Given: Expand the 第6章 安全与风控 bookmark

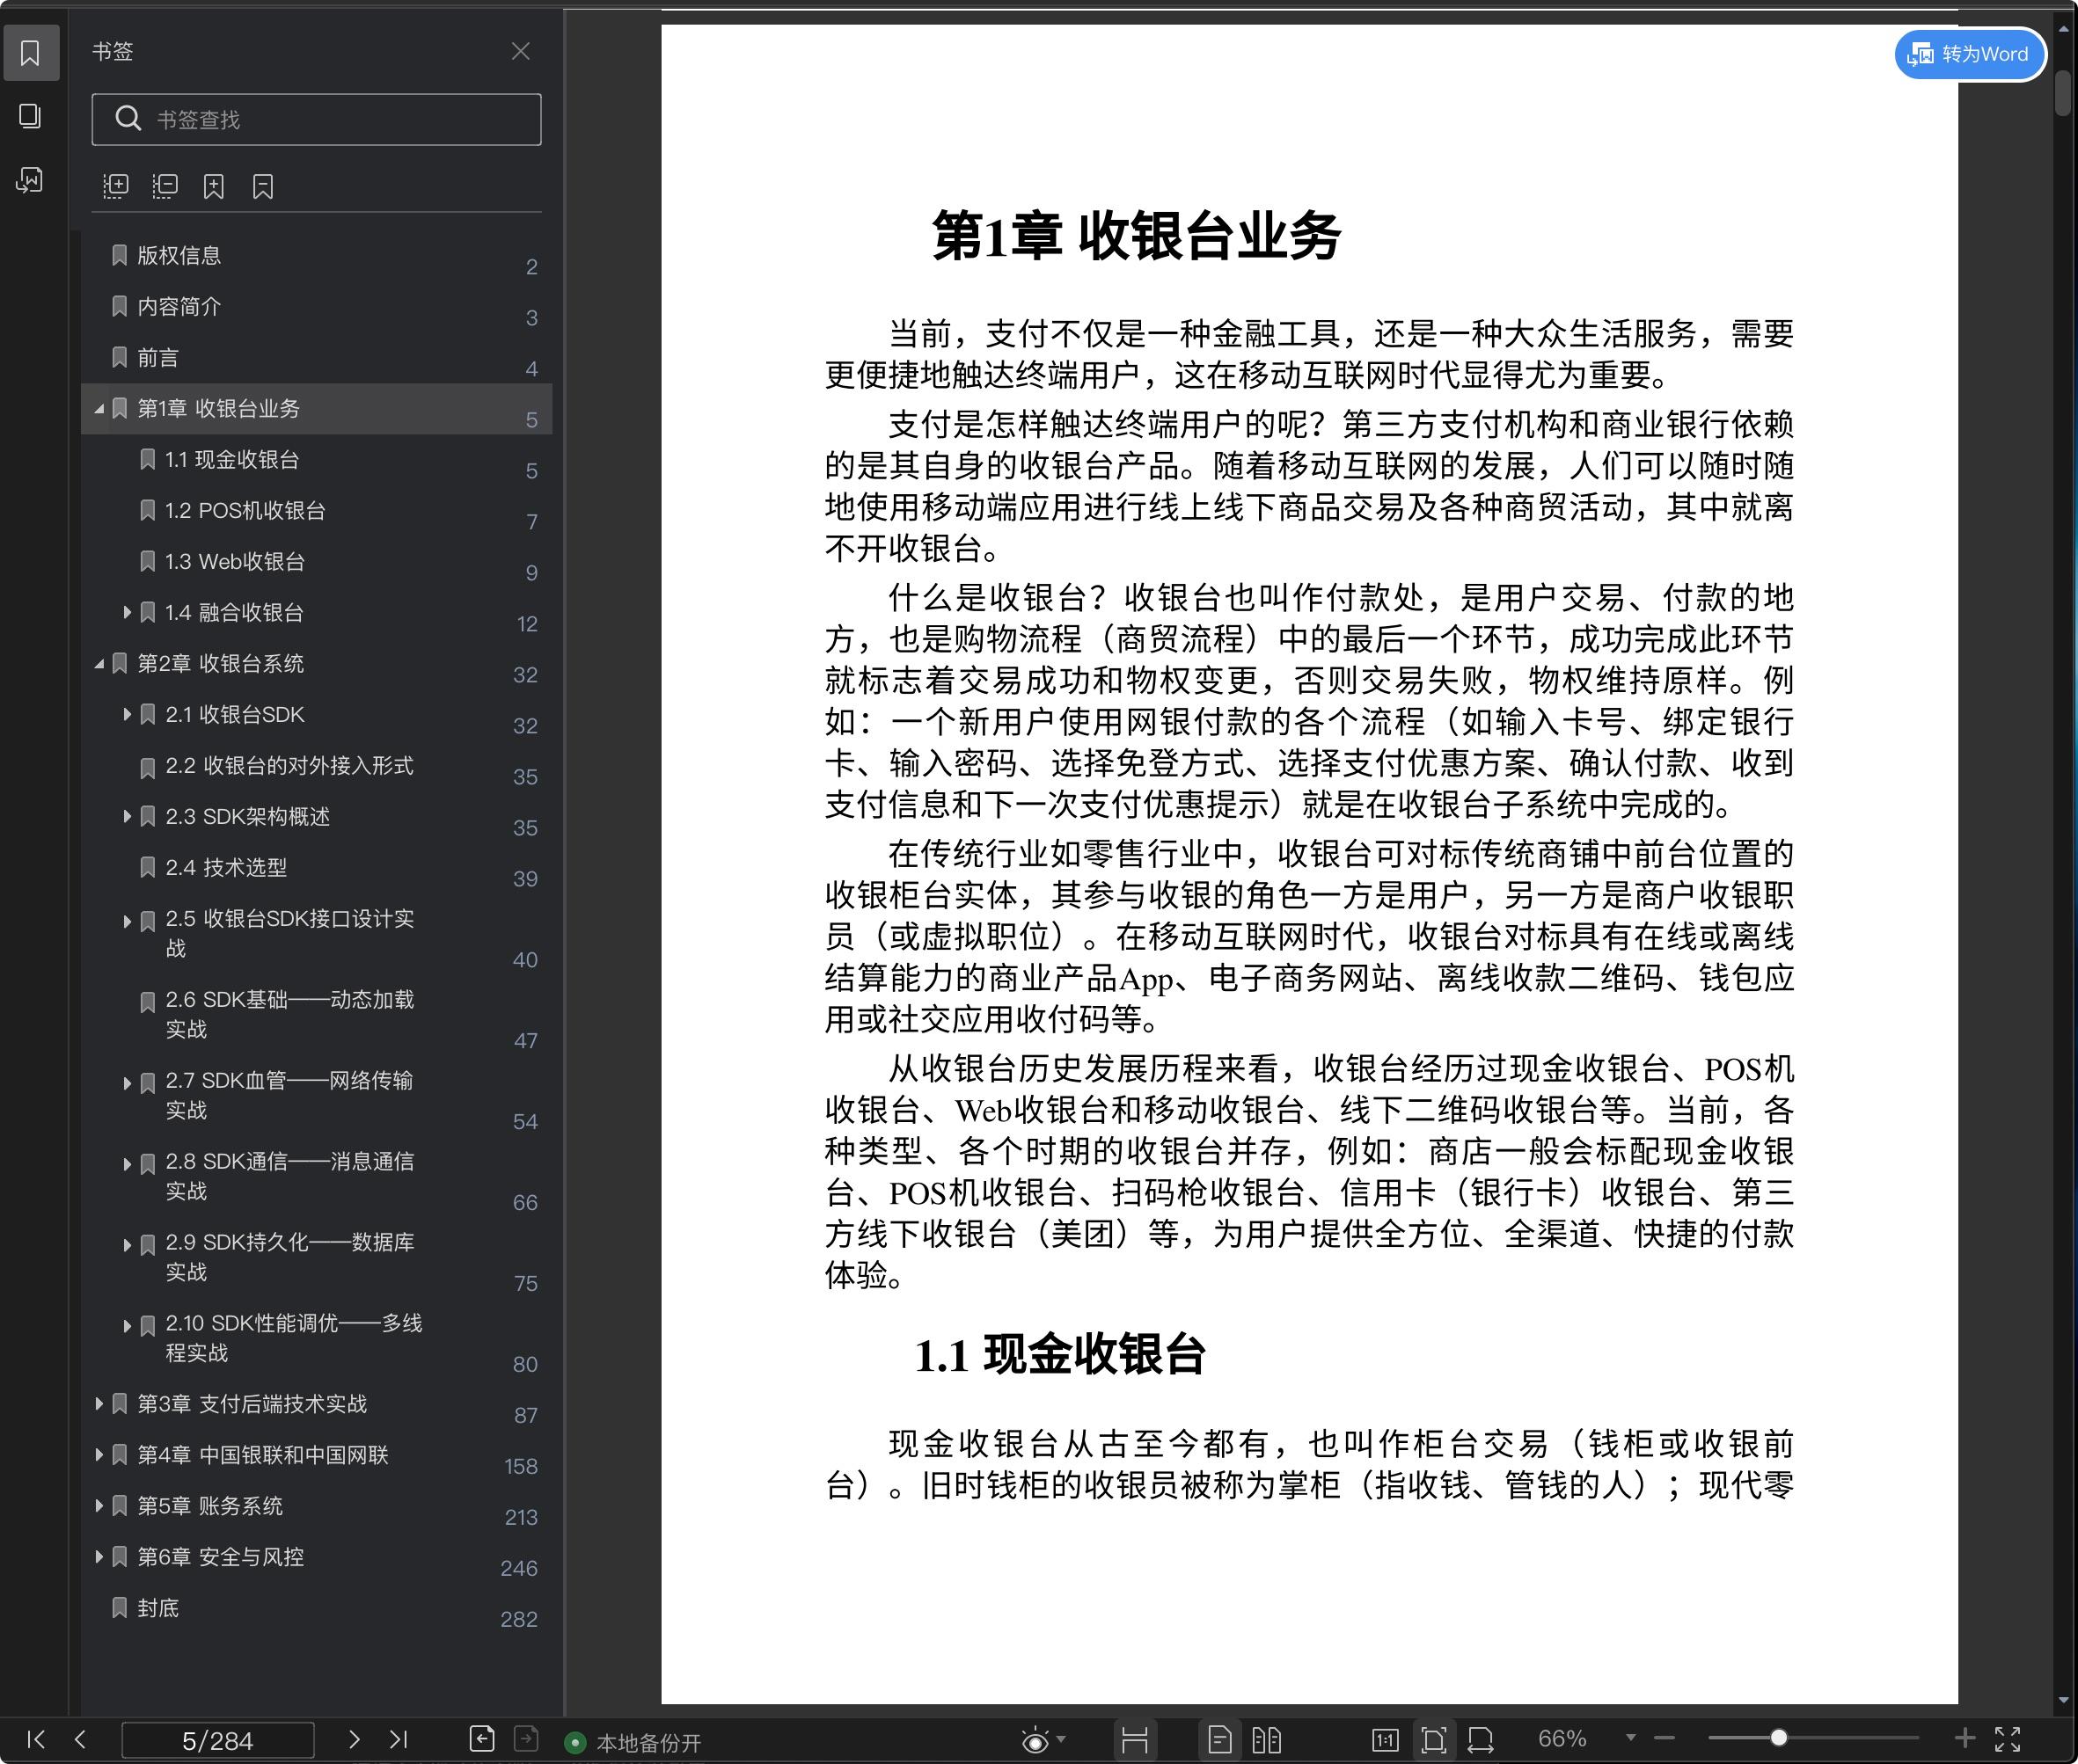Looking at the screenshot, I should [99, 1557].
